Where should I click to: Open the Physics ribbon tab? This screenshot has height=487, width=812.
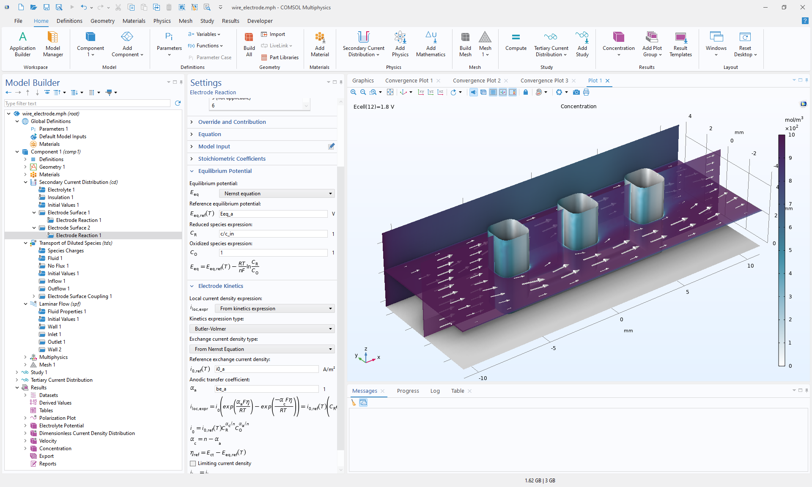click(162, 21)
